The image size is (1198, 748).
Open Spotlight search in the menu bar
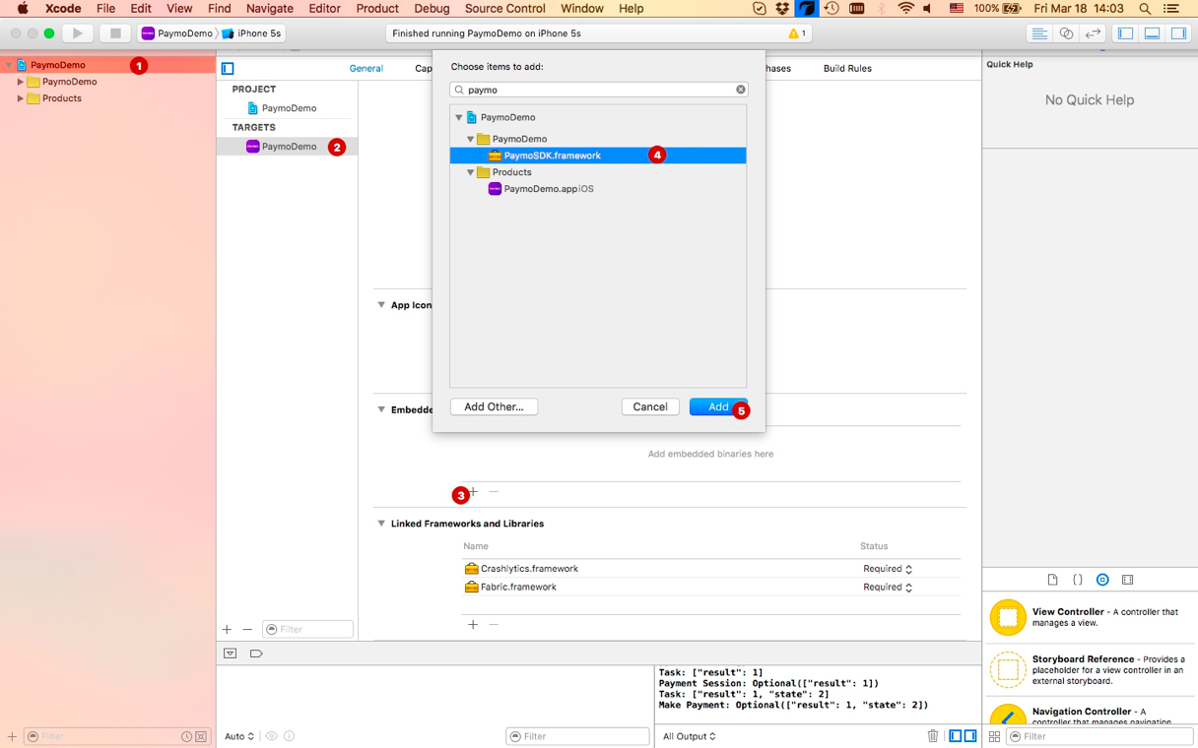click(x=1145, y=9)
